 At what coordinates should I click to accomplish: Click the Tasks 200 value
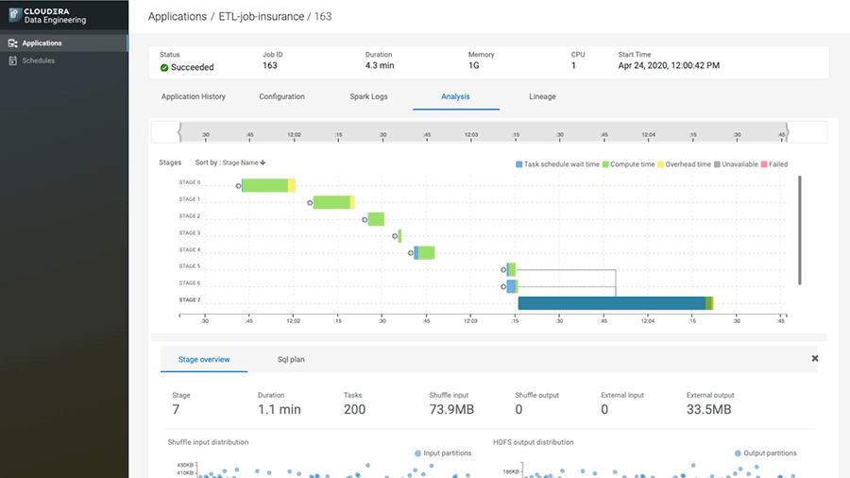[x=354, y=410]
